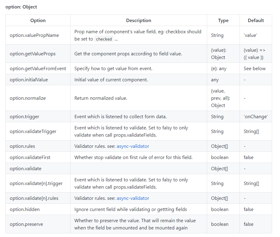
Task: Select the option.validateFirst row label
Action: [31, 157]
